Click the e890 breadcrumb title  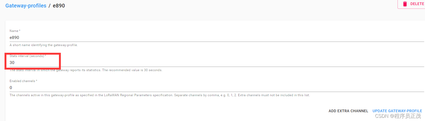pos(59,6)
